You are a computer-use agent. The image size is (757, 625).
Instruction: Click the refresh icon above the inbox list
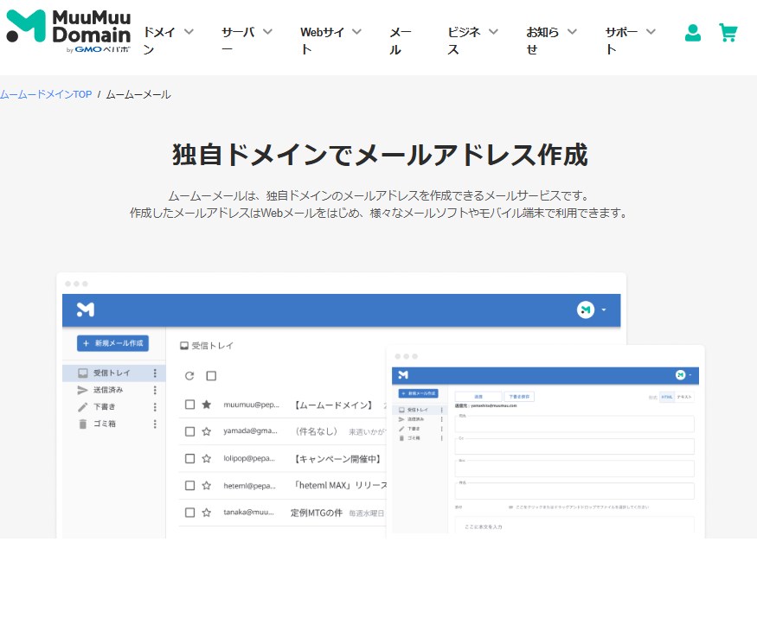(189, 376)
